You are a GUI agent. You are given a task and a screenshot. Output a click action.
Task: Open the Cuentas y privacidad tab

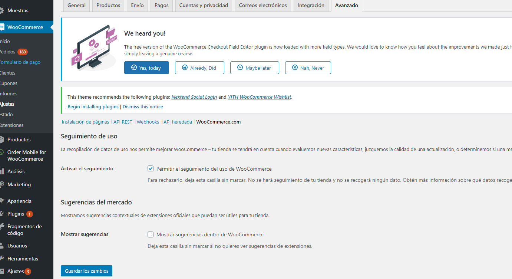click(x=204, y=6)
